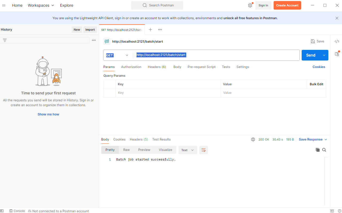
Task: Open the request Body tab
Action: [x=177, y=67]
